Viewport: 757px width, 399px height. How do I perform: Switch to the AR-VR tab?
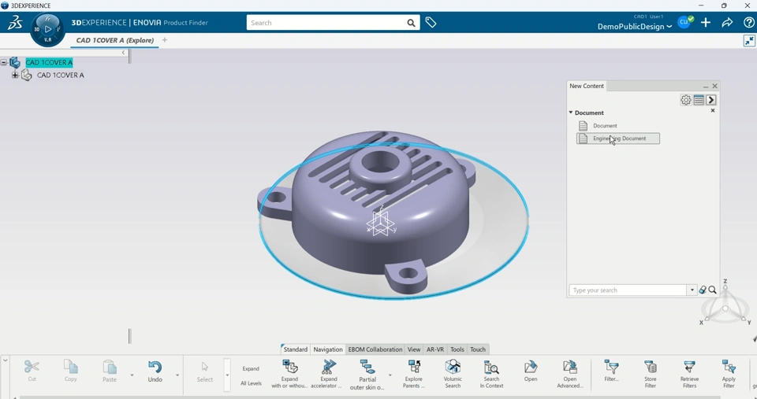point(435,349)
